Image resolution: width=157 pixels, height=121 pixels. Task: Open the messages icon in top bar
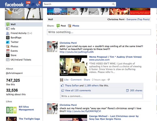tap(33, 5)
